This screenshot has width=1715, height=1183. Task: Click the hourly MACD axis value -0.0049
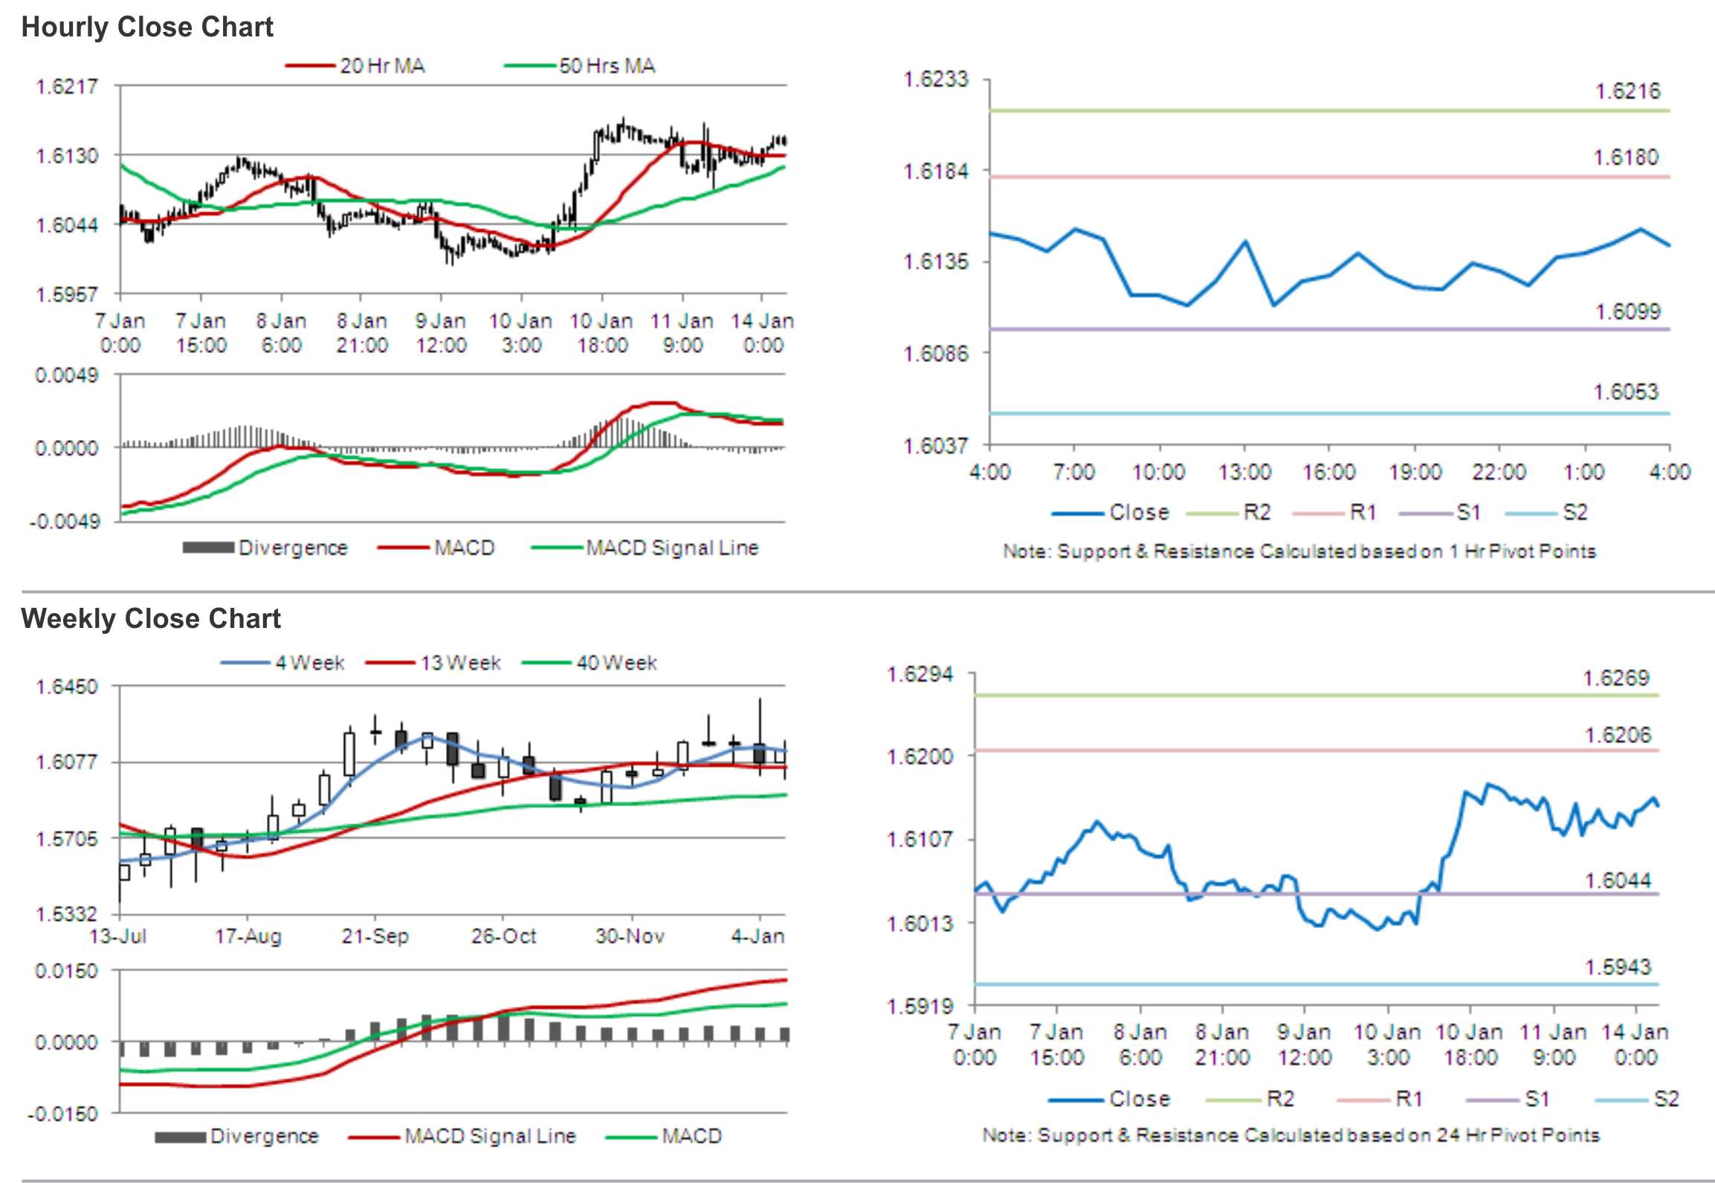(x=65, y=522)
